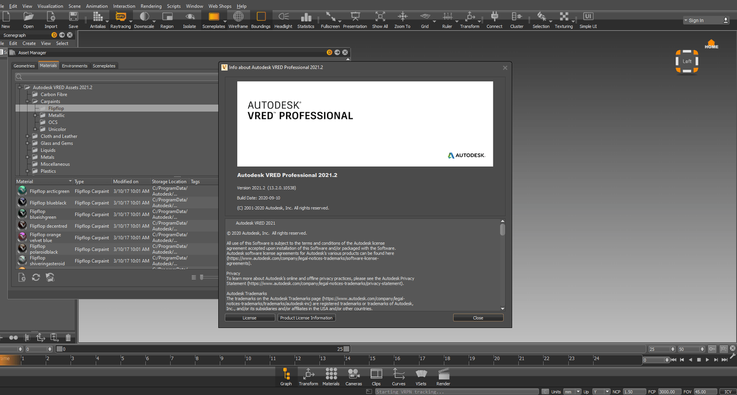Open the Up axis Y dropdown

click(601, 392)
